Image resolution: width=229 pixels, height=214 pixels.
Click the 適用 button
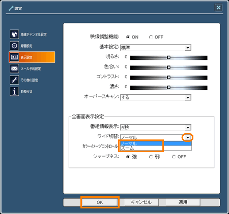(183, 202)
